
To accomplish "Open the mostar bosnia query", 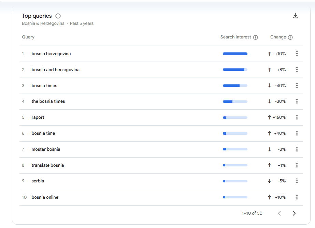I will [x=46, y=149].
